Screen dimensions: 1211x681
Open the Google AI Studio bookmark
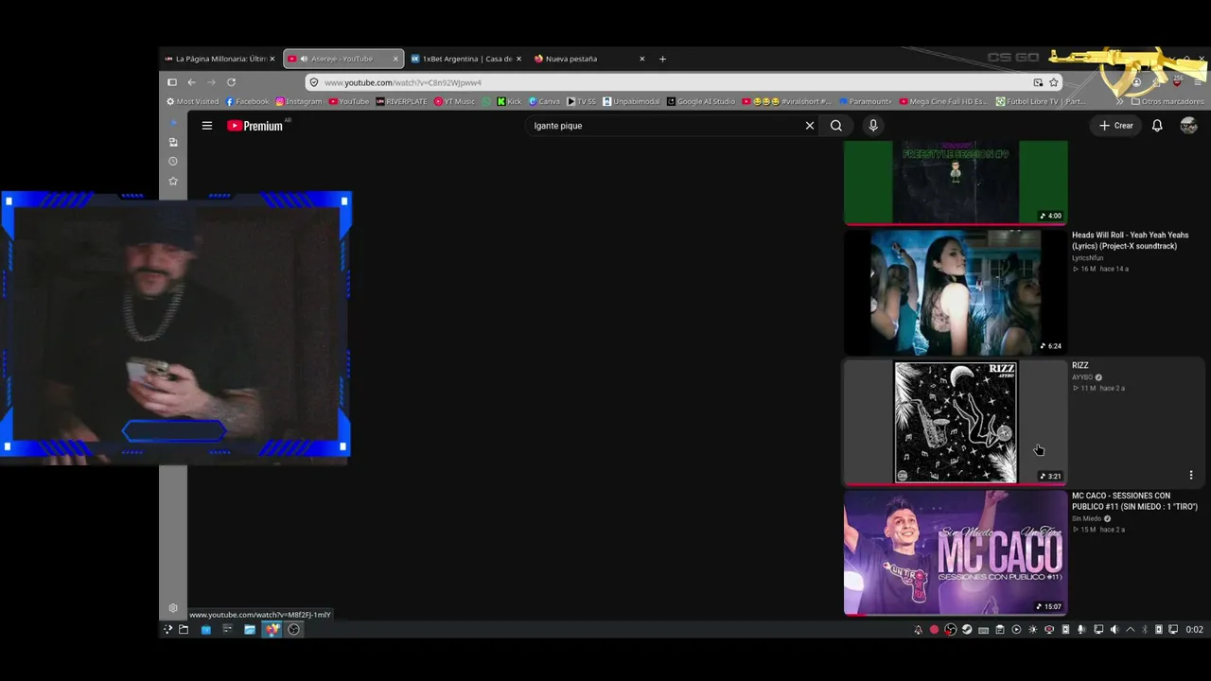(700, 101)
